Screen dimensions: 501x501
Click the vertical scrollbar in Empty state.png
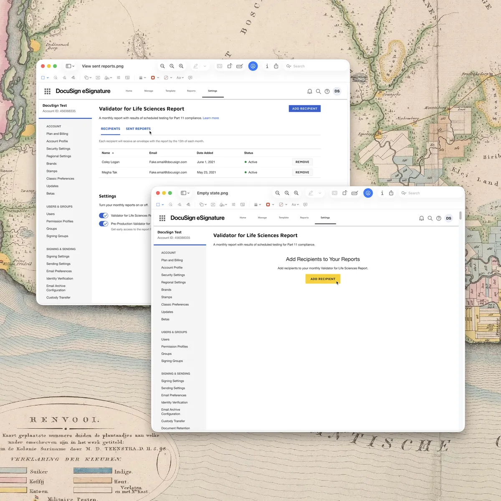tap(461, 215)
